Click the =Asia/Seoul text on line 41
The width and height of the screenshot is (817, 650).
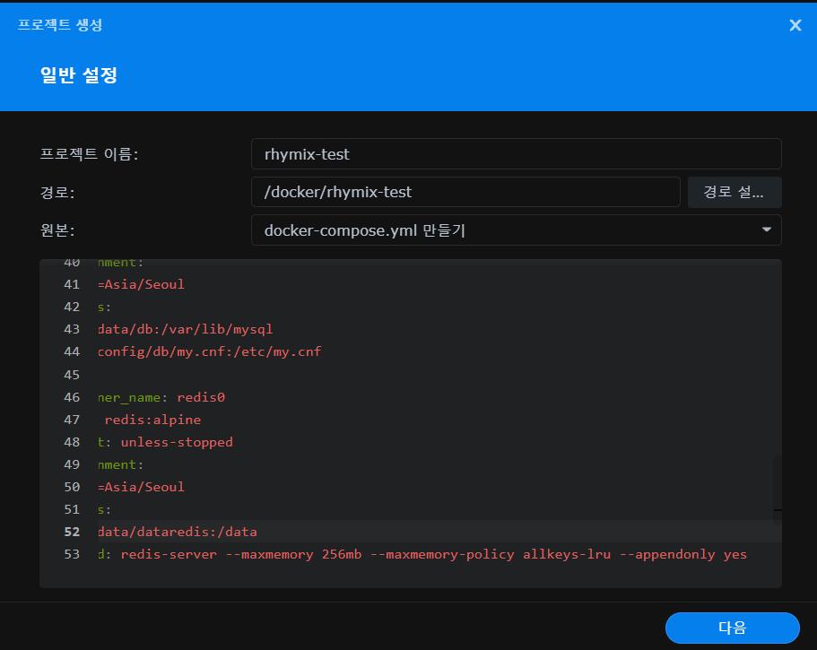[x=143, y=284]
